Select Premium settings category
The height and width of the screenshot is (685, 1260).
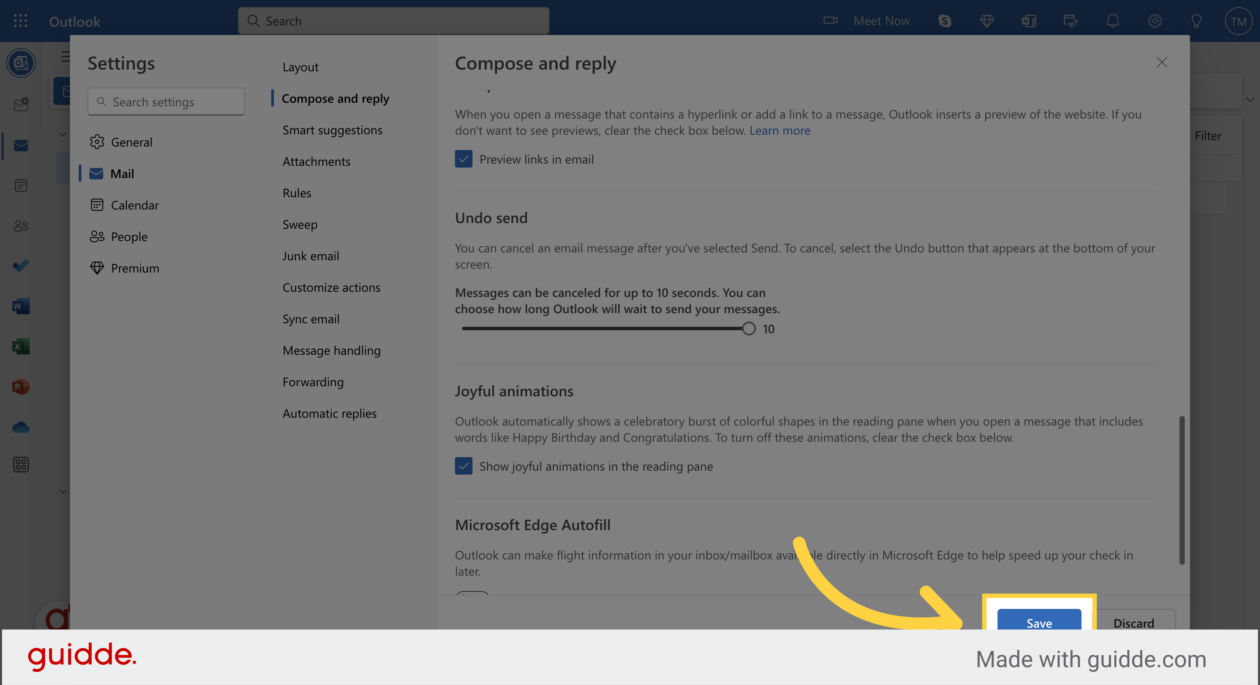coord(166,268)
